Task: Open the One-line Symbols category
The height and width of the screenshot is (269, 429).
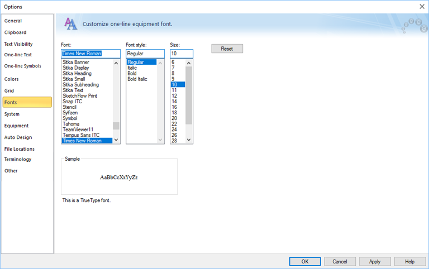Action: 22,66
